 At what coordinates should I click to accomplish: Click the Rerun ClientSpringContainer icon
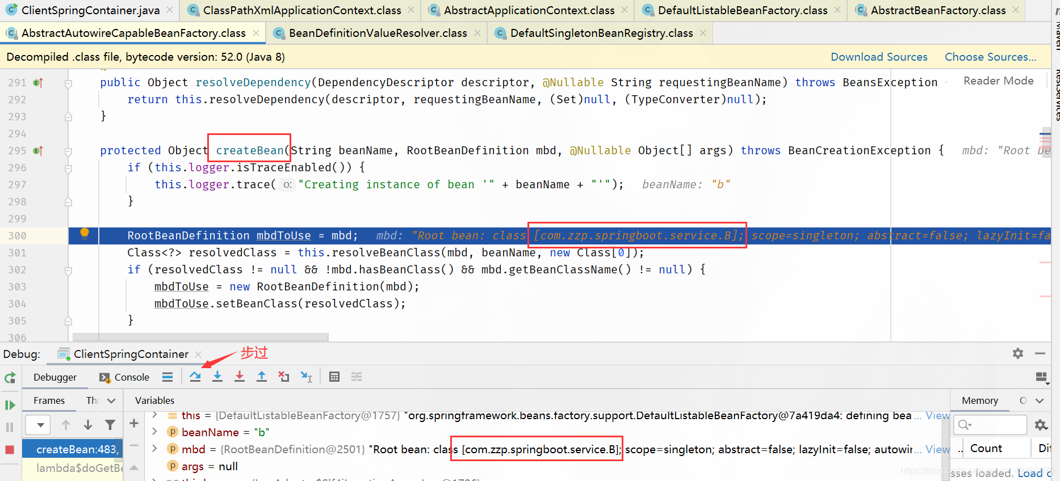coord(10,378)
